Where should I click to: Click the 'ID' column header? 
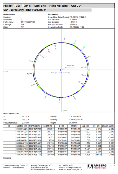(9, 126)
